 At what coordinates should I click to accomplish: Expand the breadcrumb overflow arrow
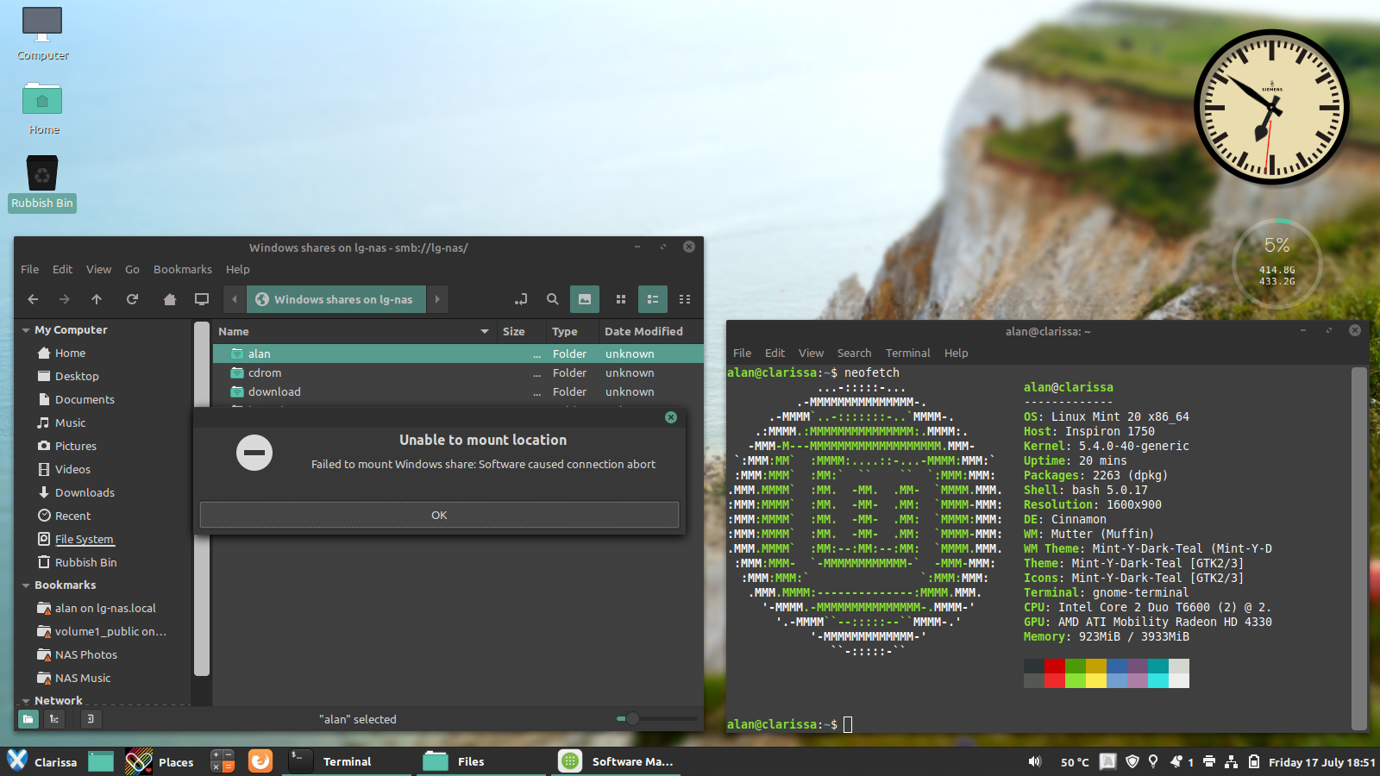pos(437,299)
